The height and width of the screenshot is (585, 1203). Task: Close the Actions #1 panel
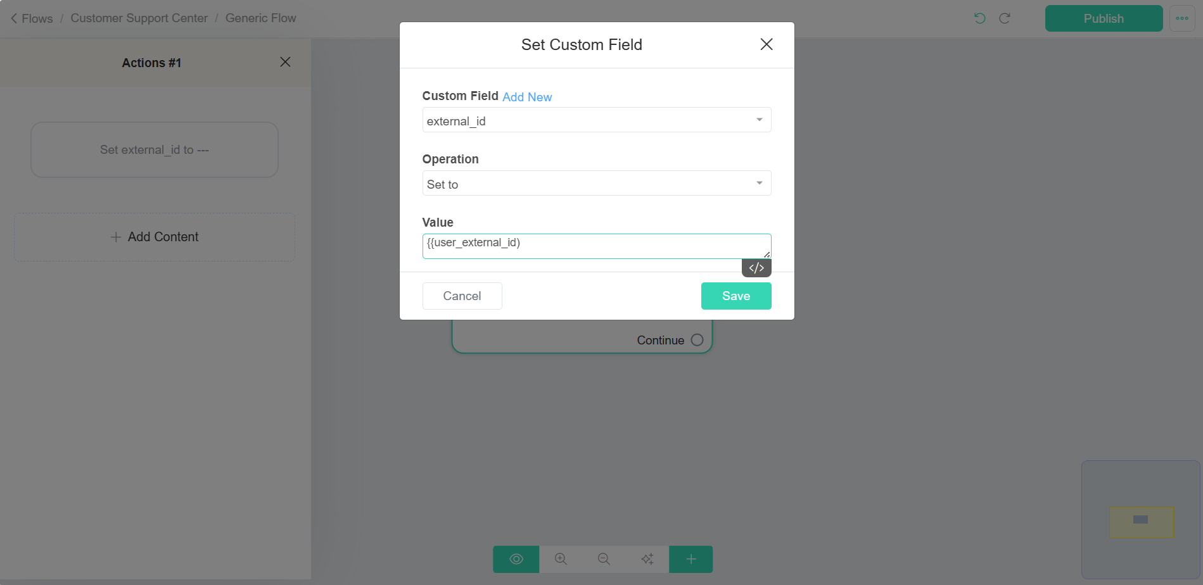(x=285, y=62)
